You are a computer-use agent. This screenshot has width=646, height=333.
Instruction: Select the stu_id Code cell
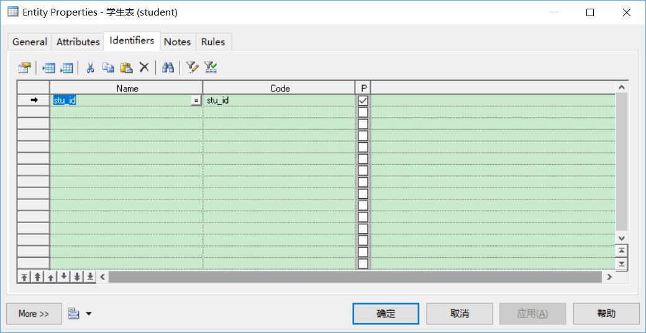coord(279,101)
